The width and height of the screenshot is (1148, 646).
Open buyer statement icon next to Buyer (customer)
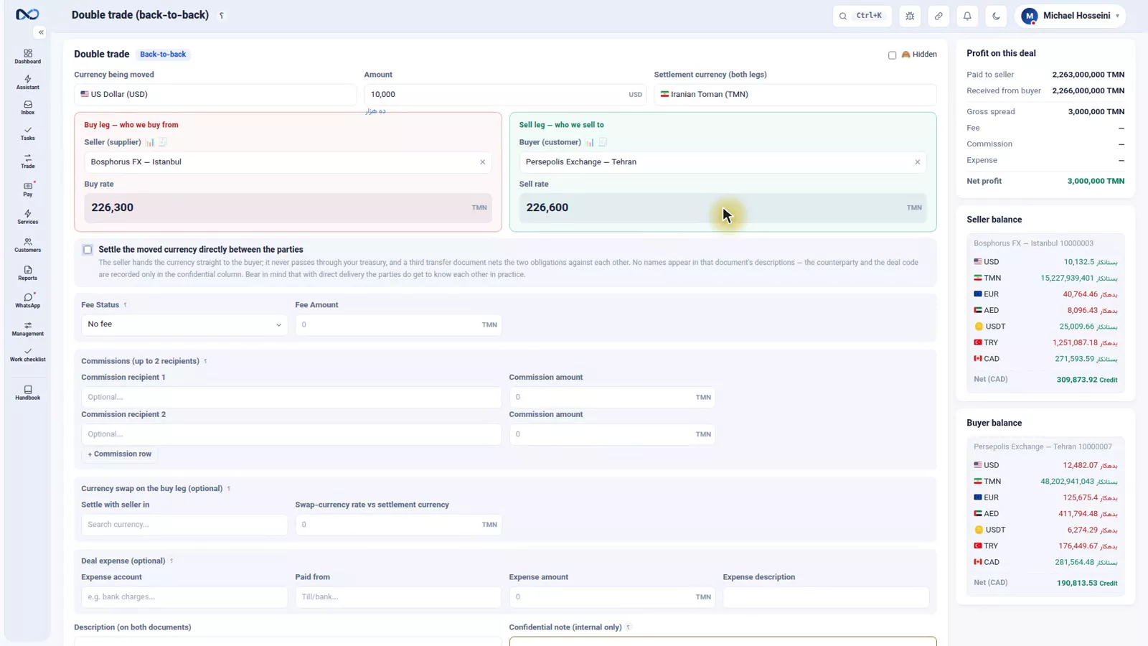point(603,142)
